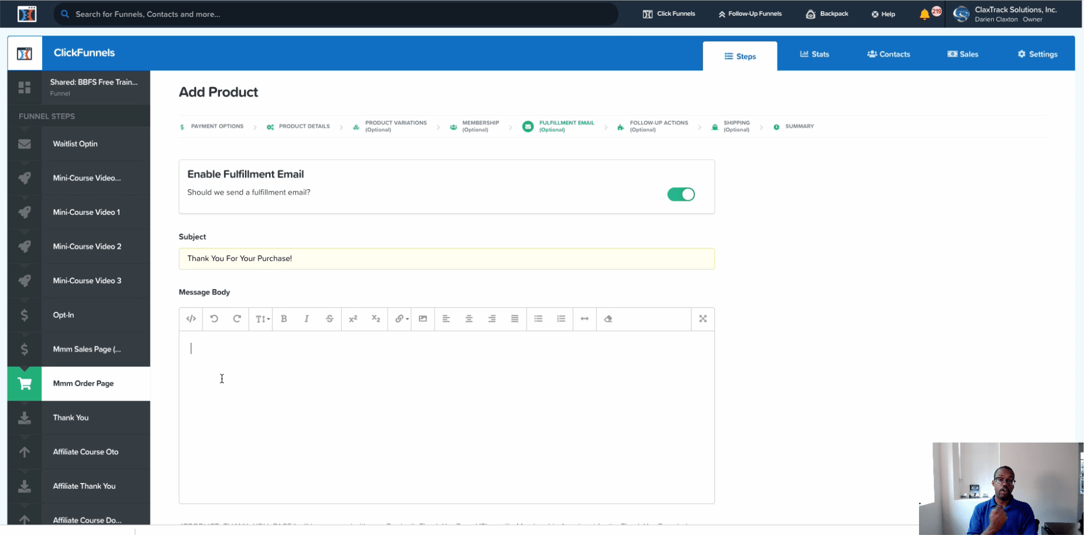Viewport: 1084px width, 535px height.
Task: Click the ClickFunnels header title
Action: pos(84,53)
